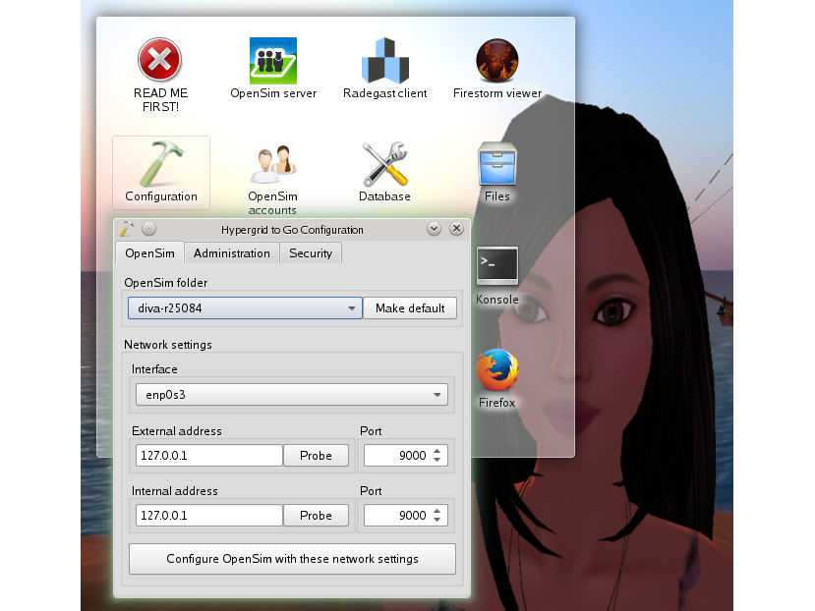Click the "OpenSim folder" label

click(166, 283)
